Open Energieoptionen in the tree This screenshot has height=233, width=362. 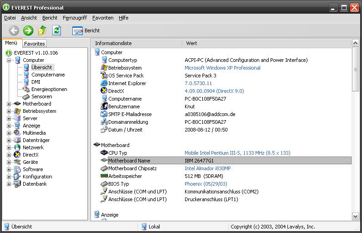49,89
